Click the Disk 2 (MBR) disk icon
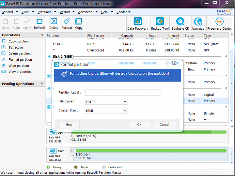Screen dimensions: 235x176 (x=49, y=57)
